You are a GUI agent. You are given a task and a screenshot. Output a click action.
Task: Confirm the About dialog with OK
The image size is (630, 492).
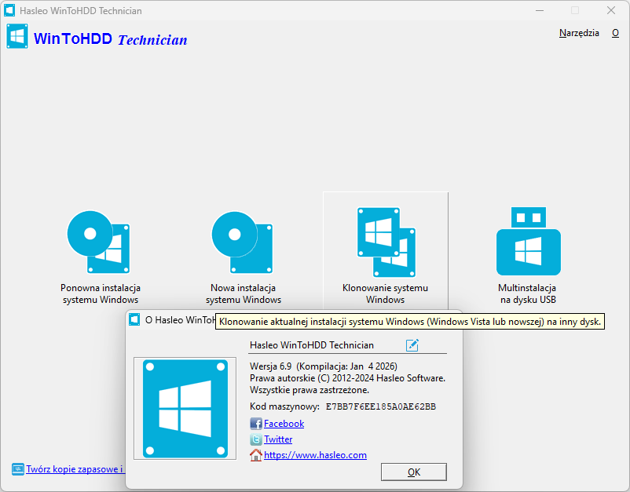(414, 472)
